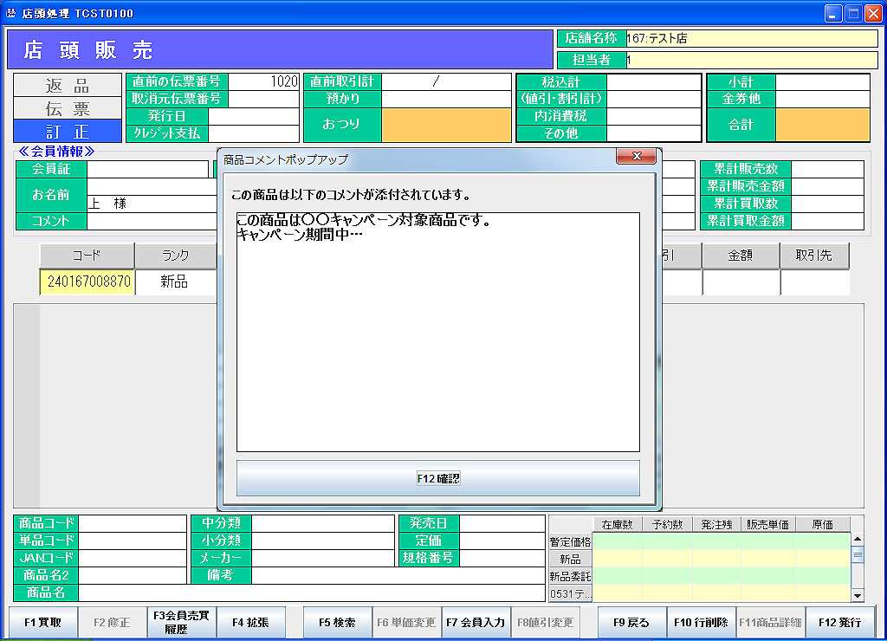Screen dimensions: 887x641
Task: Click the ランク column header
Action: [175, 256]
